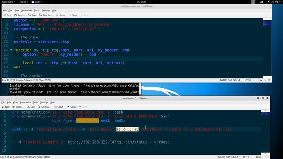
Task: Click workspace indicator 1 in top panel
Action: (x=253, y=2)
